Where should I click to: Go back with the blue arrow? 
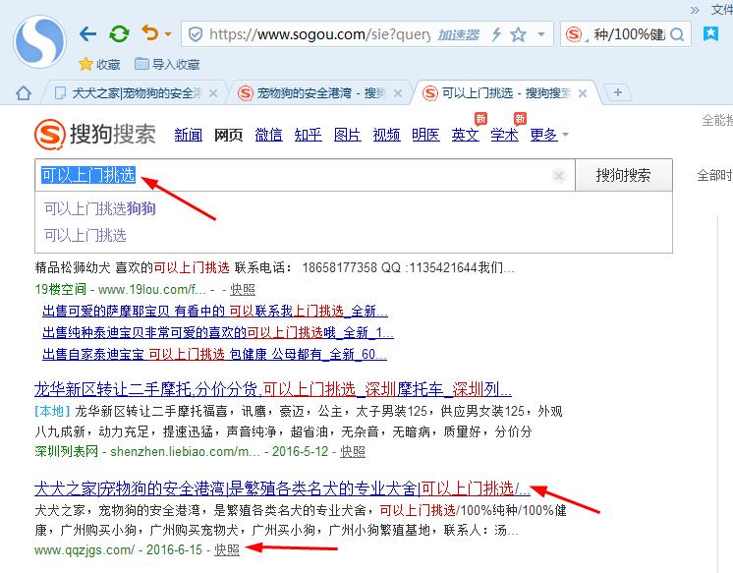[87, 33]
